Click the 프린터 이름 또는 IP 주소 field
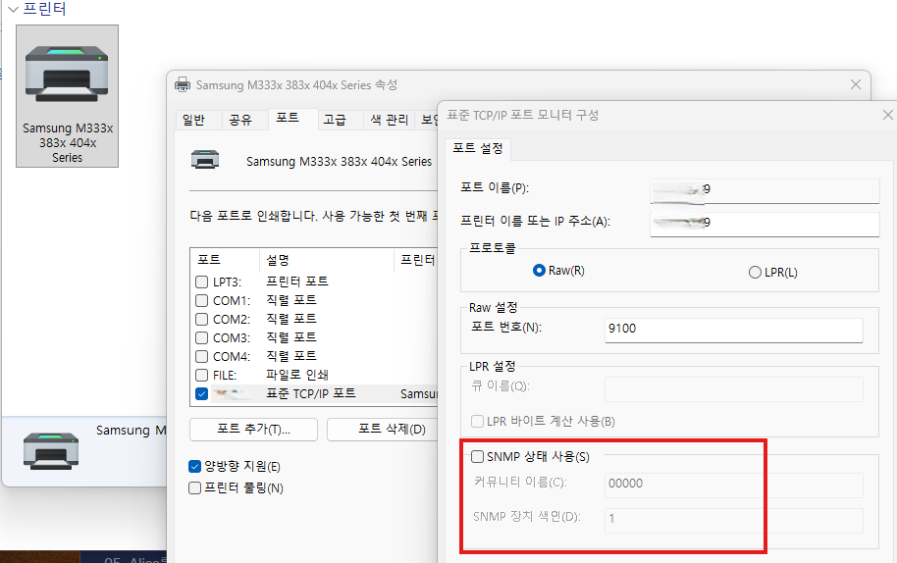Viewport: 897px width, 563px height. 765,224
